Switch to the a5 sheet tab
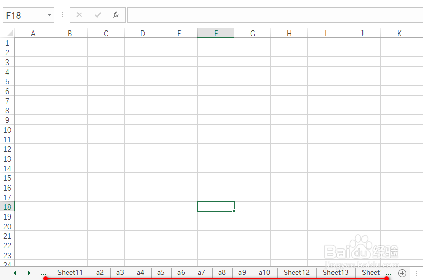The width and height of the screenshot is (423, 280). click(x=161, y=273)
